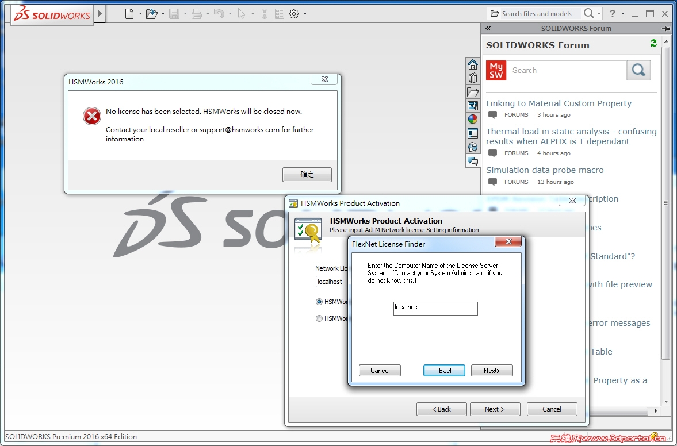
Task: Close the FlexNet License Finder dialog
Action: (x=508, y=241)
